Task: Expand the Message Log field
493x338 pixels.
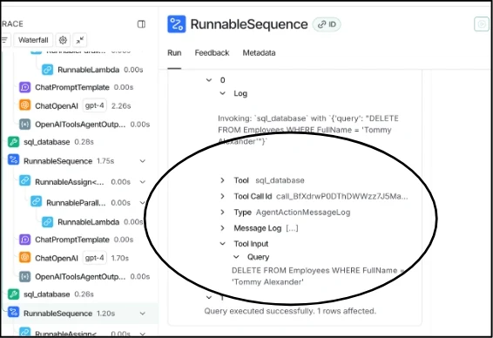Action: 222,228
